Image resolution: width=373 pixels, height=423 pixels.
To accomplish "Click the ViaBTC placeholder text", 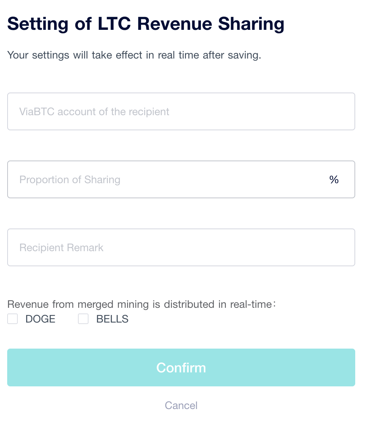I will click(x=94, y=112).
